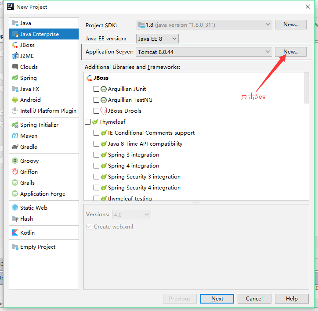This screenshot has height=311, width=318.
Task: Select the Maven icon
Action: [x=15, y=136]
